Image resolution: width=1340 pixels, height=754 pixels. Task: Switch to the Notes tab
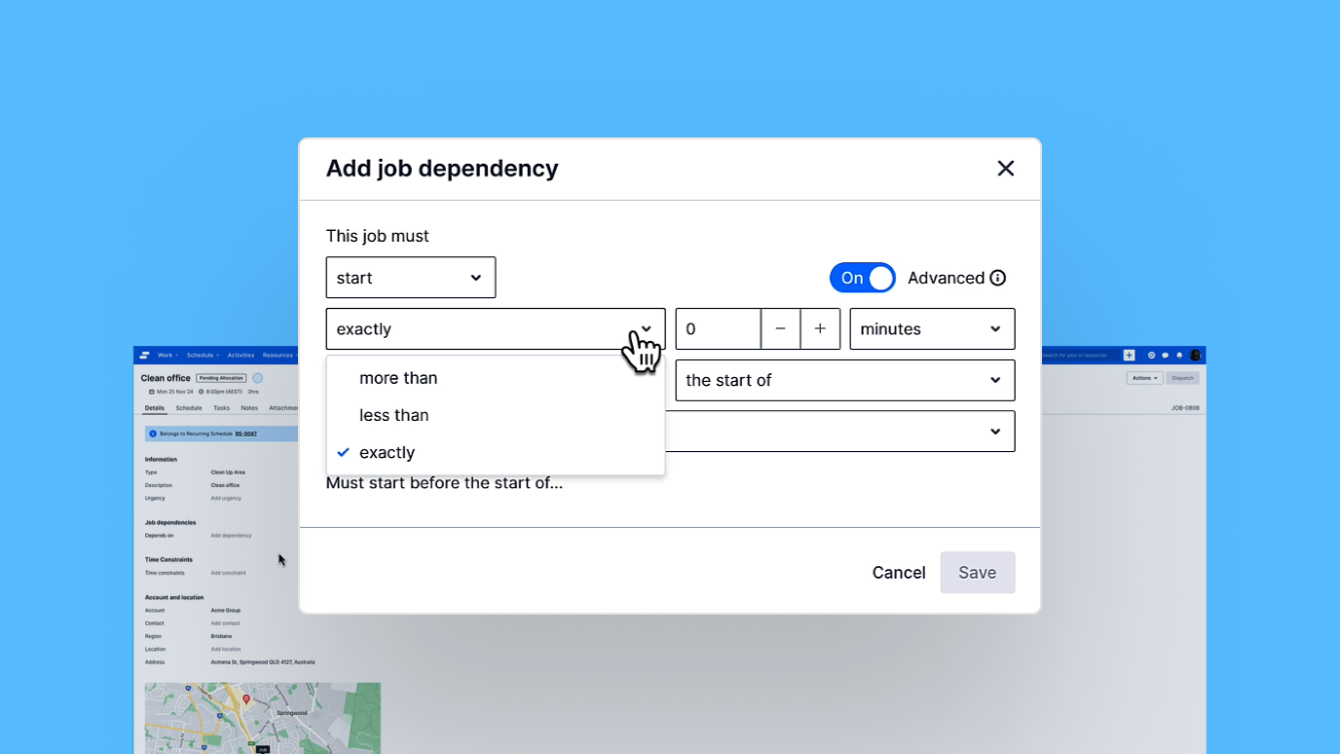249,407
